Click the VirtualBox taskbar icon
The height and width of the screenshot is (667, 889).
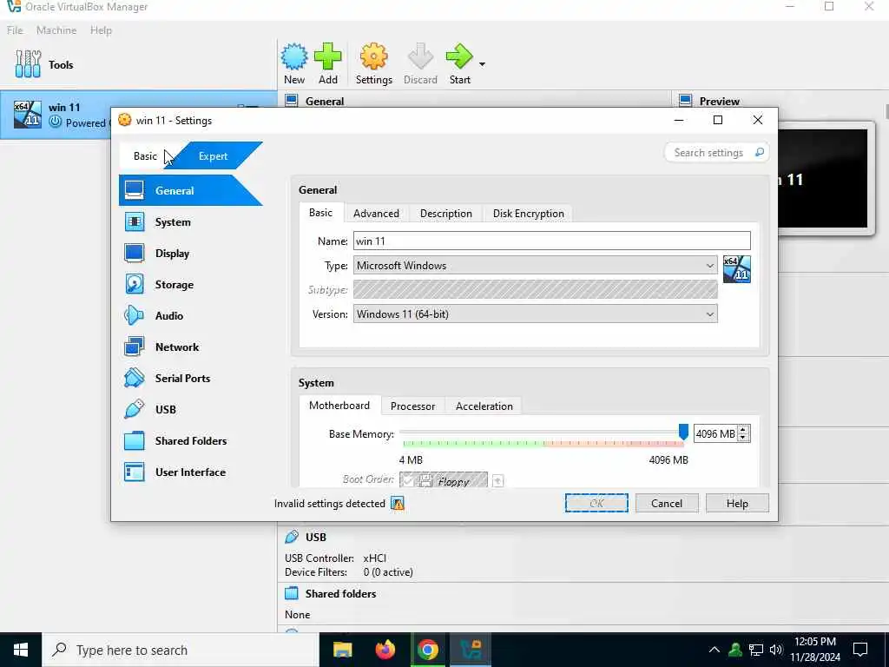471,650
